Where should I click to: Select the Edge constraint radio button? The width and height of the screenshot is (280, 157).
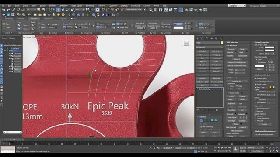(x=237, y=86)
